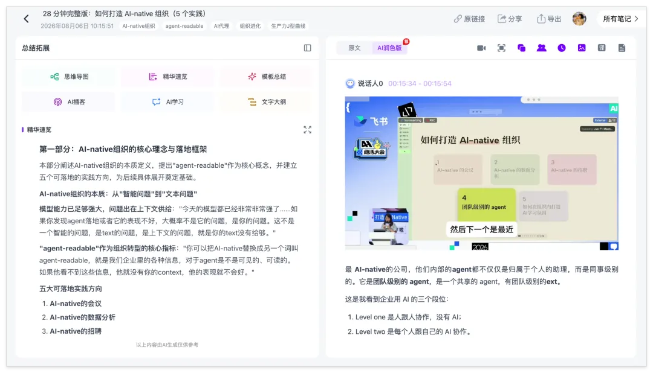Click list item AI-native的招聘
The height and width of the screenshot is (373, 653).
pyautogui.click(x=76, y=331)
